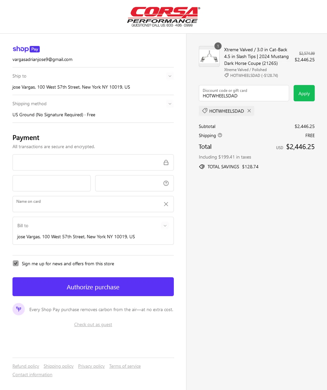Screen dimensions: 327x390
Task: Click the exhaust product thumbnail
Action: coord(209,56)
